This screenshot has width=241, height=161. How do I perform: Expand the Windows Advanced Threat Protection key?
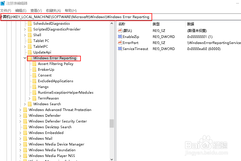20,110
